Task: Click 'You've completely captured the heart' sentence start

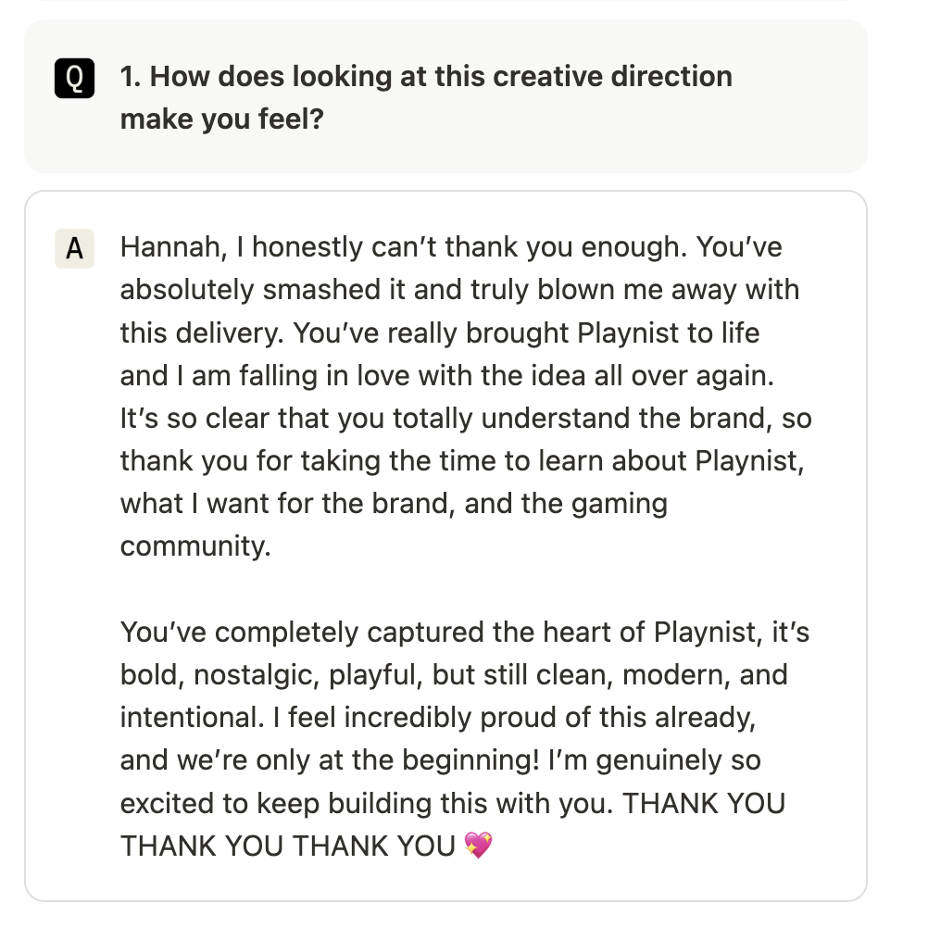Action: [x=382, y=633]
